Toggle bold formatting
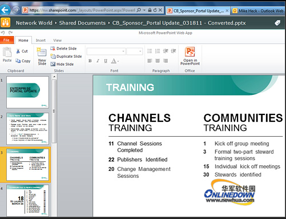The image size is (286, 219). pos(90,61)
